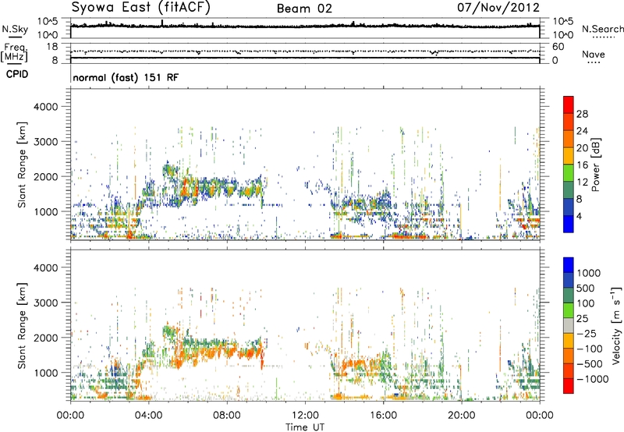Click the "12:00" time tick label
The height and width of the screenshot is (432, 624).
click(305, 416)
